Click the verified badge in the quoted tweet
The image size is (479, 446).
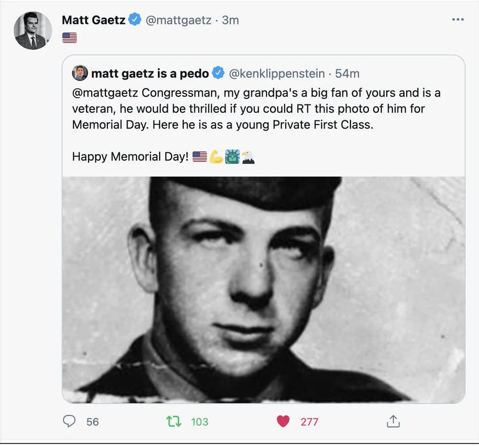click(218, 73)
